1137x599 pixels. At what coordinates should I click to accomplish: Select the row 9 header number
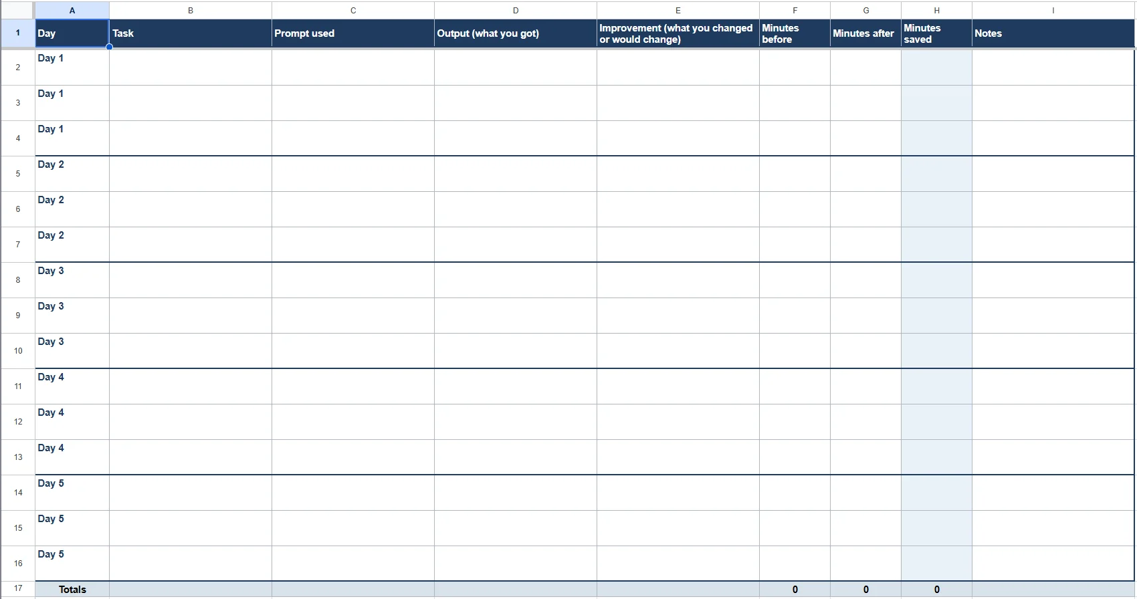coord(17,315)
